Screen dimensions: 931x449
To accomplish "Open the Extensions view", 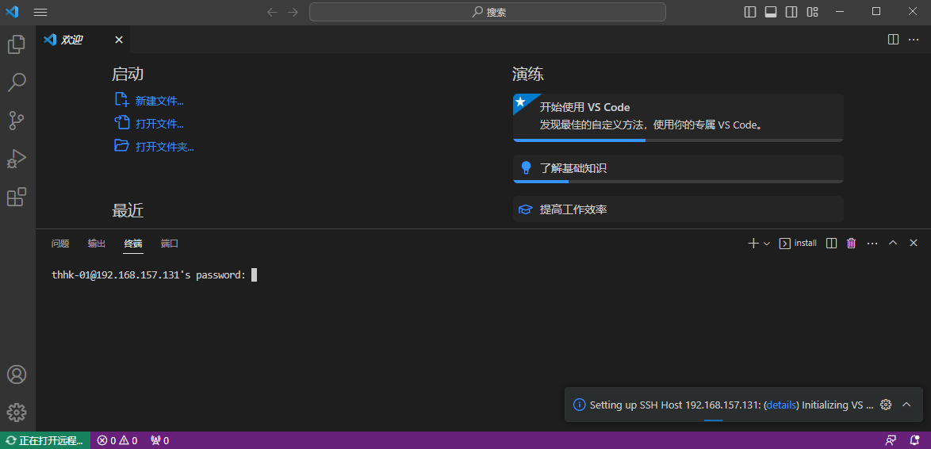I will (17, 197).
